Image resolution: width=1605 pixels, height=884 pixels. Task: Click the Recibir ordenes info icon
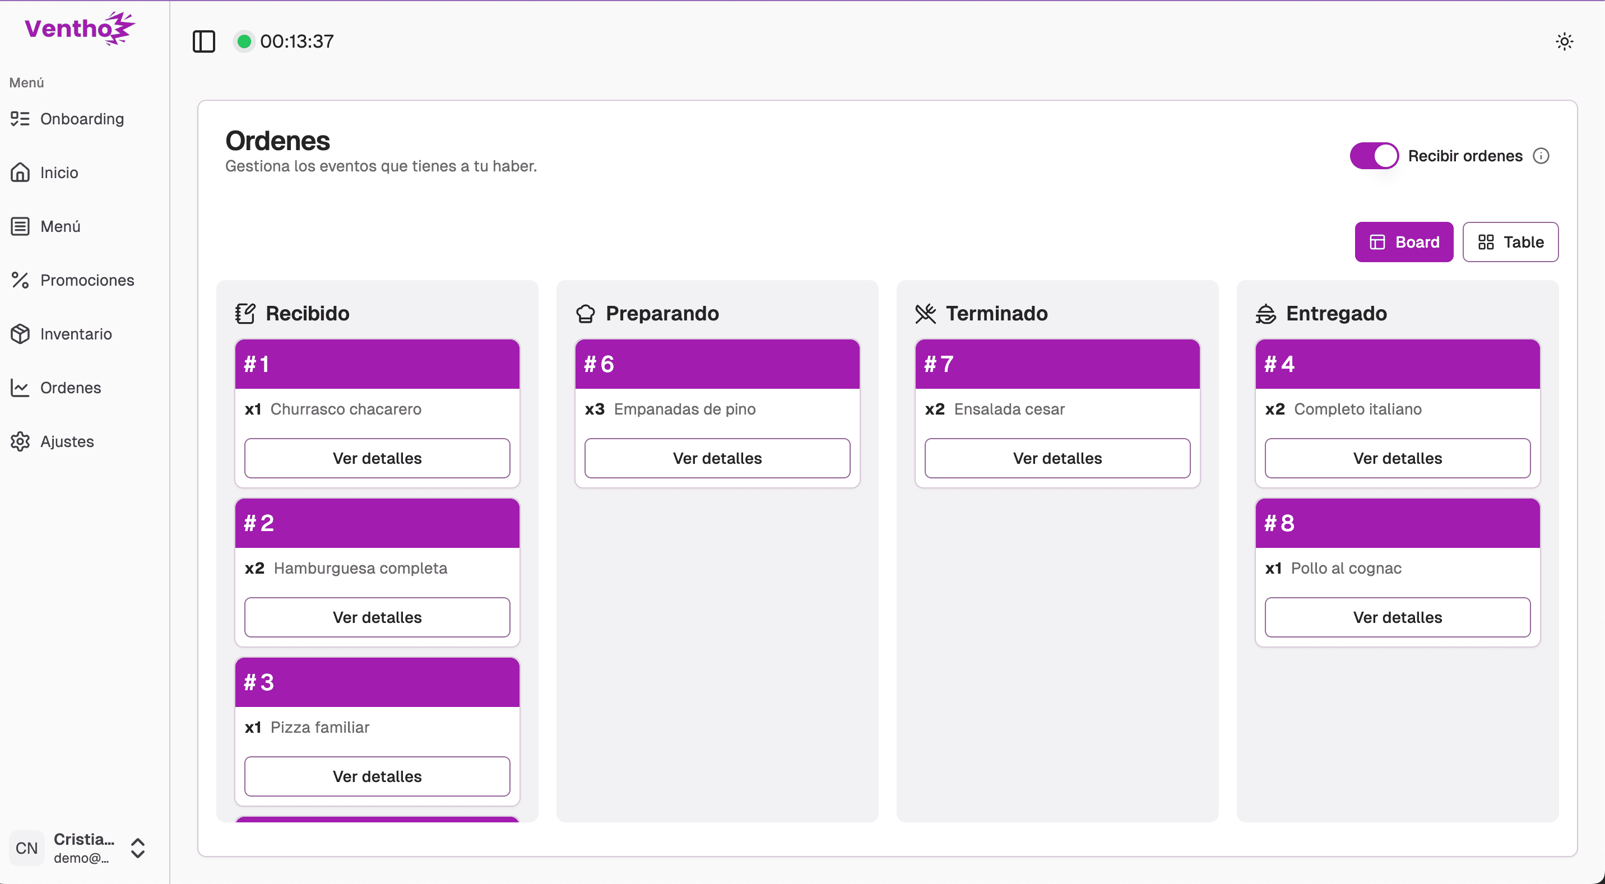pos(1541,156)
